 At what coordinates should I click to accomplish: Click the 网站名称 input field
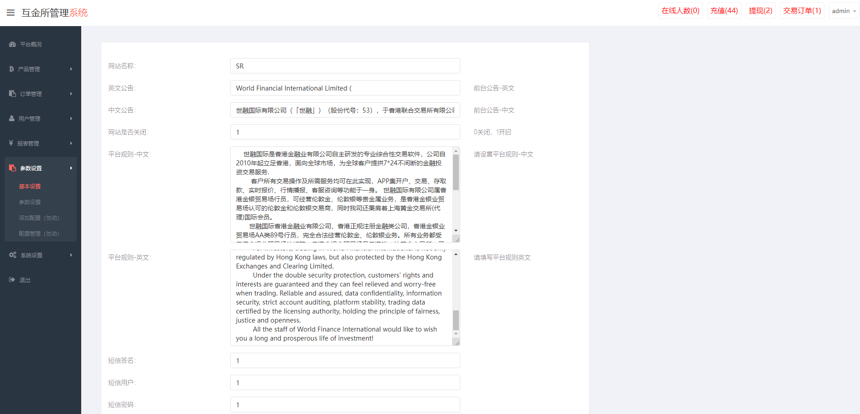click(345, 66)
